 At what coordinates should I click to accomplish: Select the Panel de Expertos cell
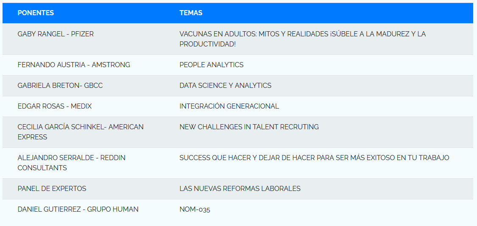[x=52, y=188]
